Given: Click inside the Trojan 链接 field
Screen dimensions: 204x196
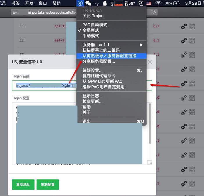Looking at the screenshot, I should point(82,86).
